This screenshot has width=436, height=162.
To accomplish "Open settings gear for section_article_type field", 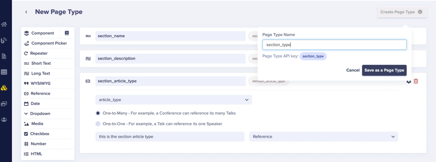I will (409, 81).
